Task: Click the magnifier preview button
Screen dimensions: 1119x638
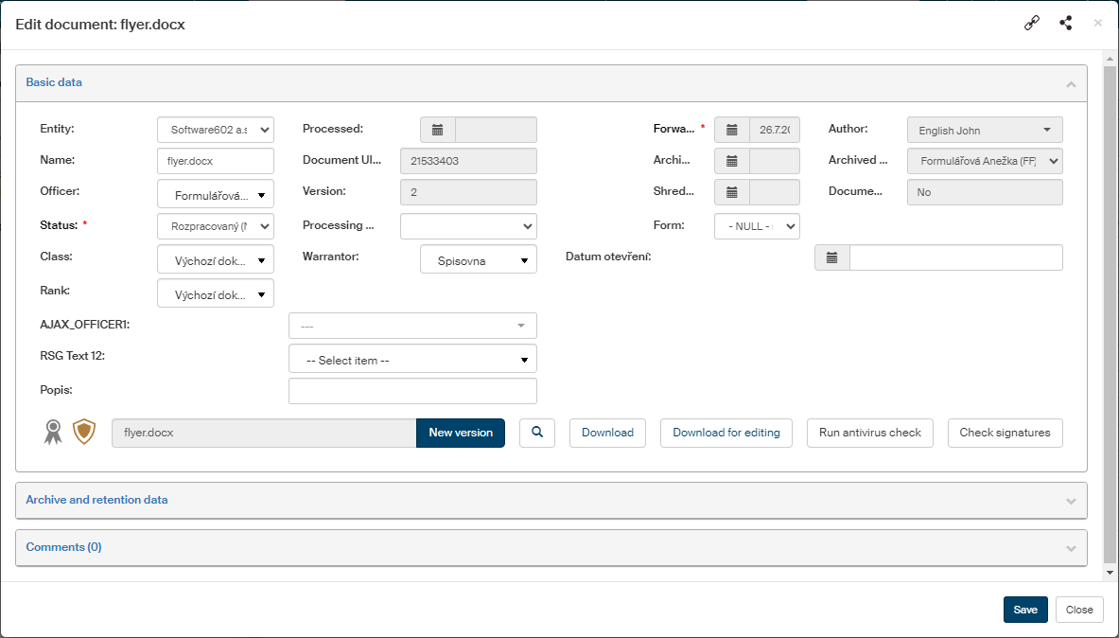Action: coord(537,433)
